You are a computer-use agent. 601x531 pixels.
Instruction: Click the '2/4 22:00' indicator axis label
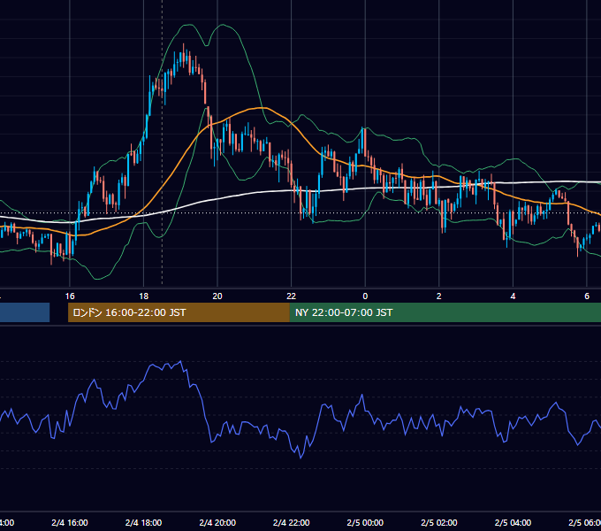292,523
